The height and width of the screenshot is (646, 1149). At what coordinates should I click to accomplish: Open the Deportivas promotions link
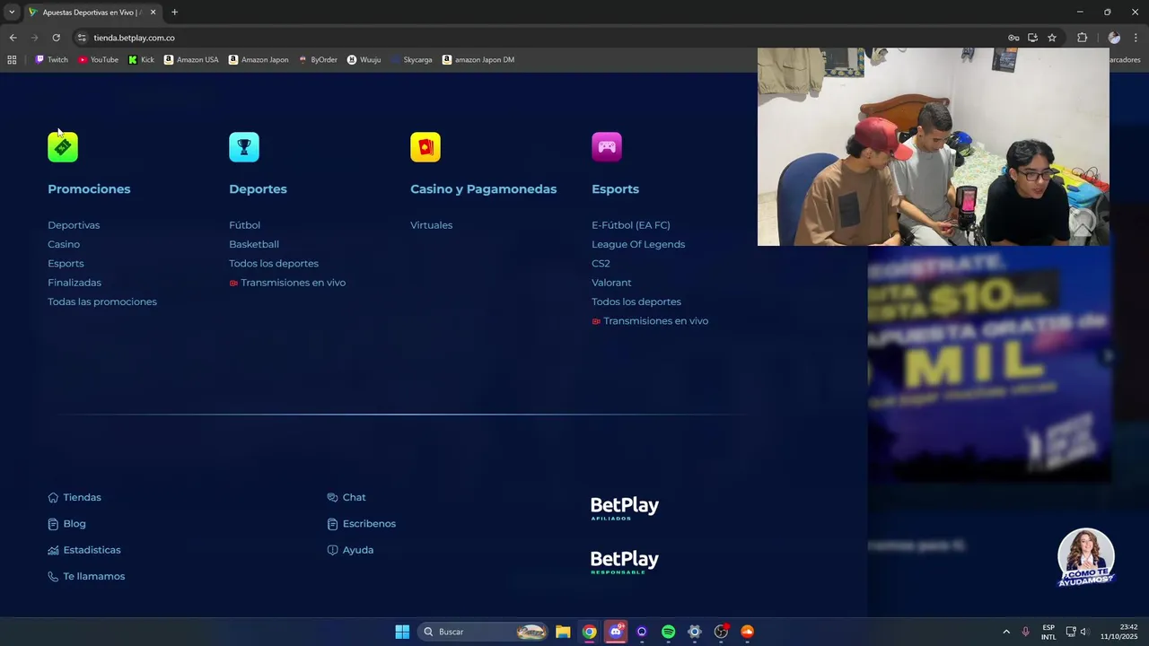point(74,225)
